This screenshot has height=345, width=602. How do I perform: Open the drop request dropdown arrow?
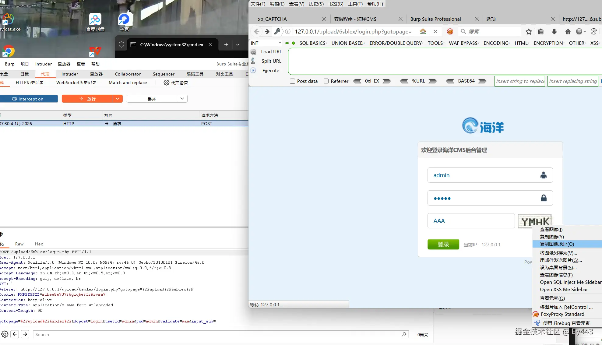182,99
